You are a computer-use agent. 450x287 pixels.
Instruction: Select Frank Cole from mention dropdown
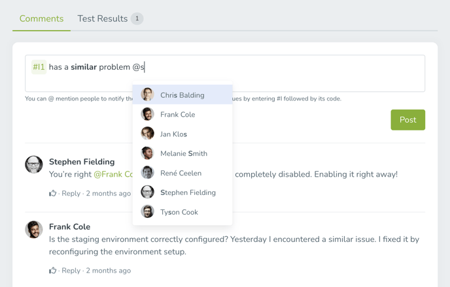(182, 114)
